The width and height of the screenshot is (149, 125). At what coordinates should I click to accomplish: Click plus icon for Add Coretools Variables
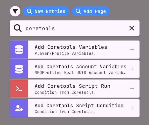coord(132,50)
